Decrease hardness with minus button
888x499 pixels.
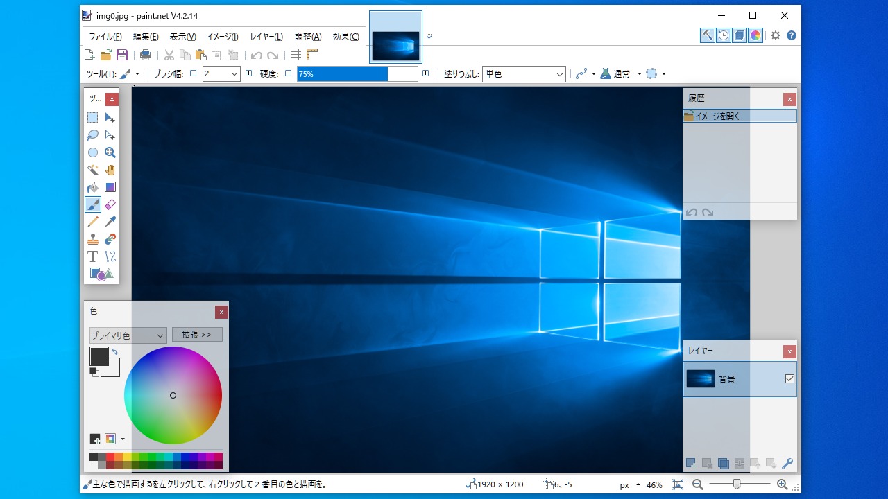point(288,73)
